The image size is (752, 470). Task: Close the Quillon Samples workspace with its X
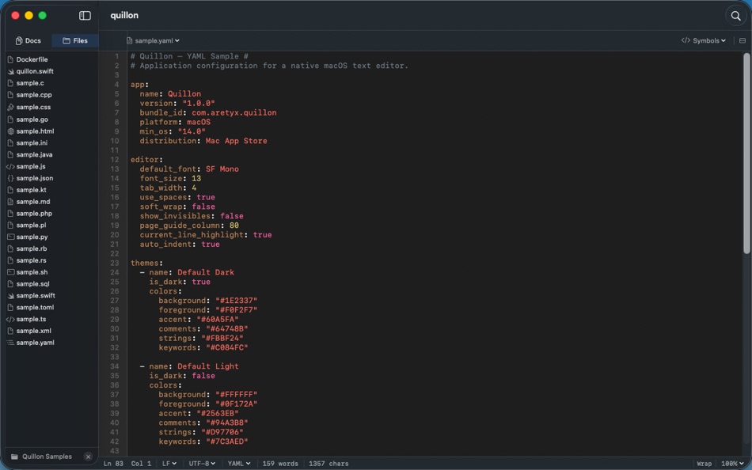[87, 456]
